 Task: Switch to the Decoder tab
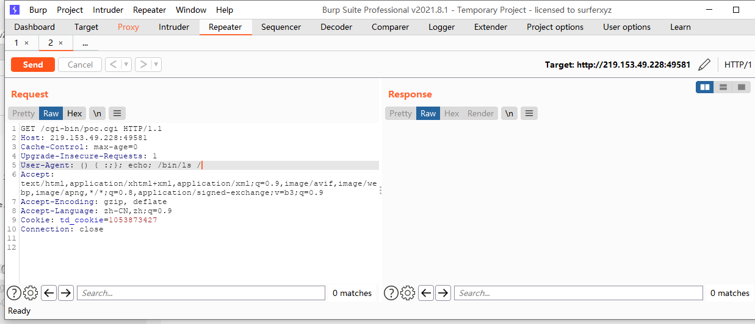point(336,27)
